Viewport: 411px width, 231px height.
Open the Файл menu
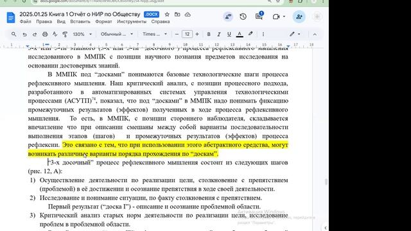coord(25,21)
